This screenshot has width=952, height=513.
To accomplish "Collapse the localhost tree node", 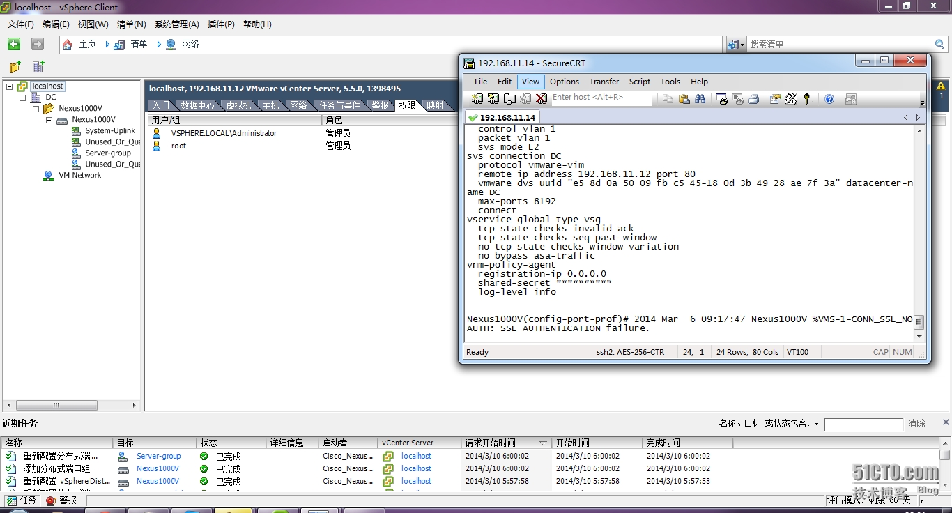I will pyautogui.click(x=9, y=86).
